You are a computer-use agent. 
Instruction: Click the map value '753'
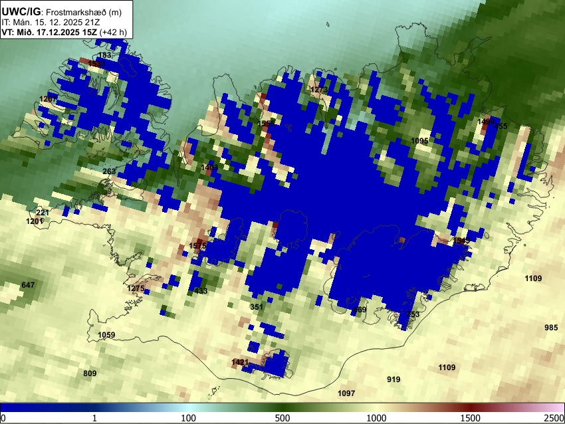(413, 314)
